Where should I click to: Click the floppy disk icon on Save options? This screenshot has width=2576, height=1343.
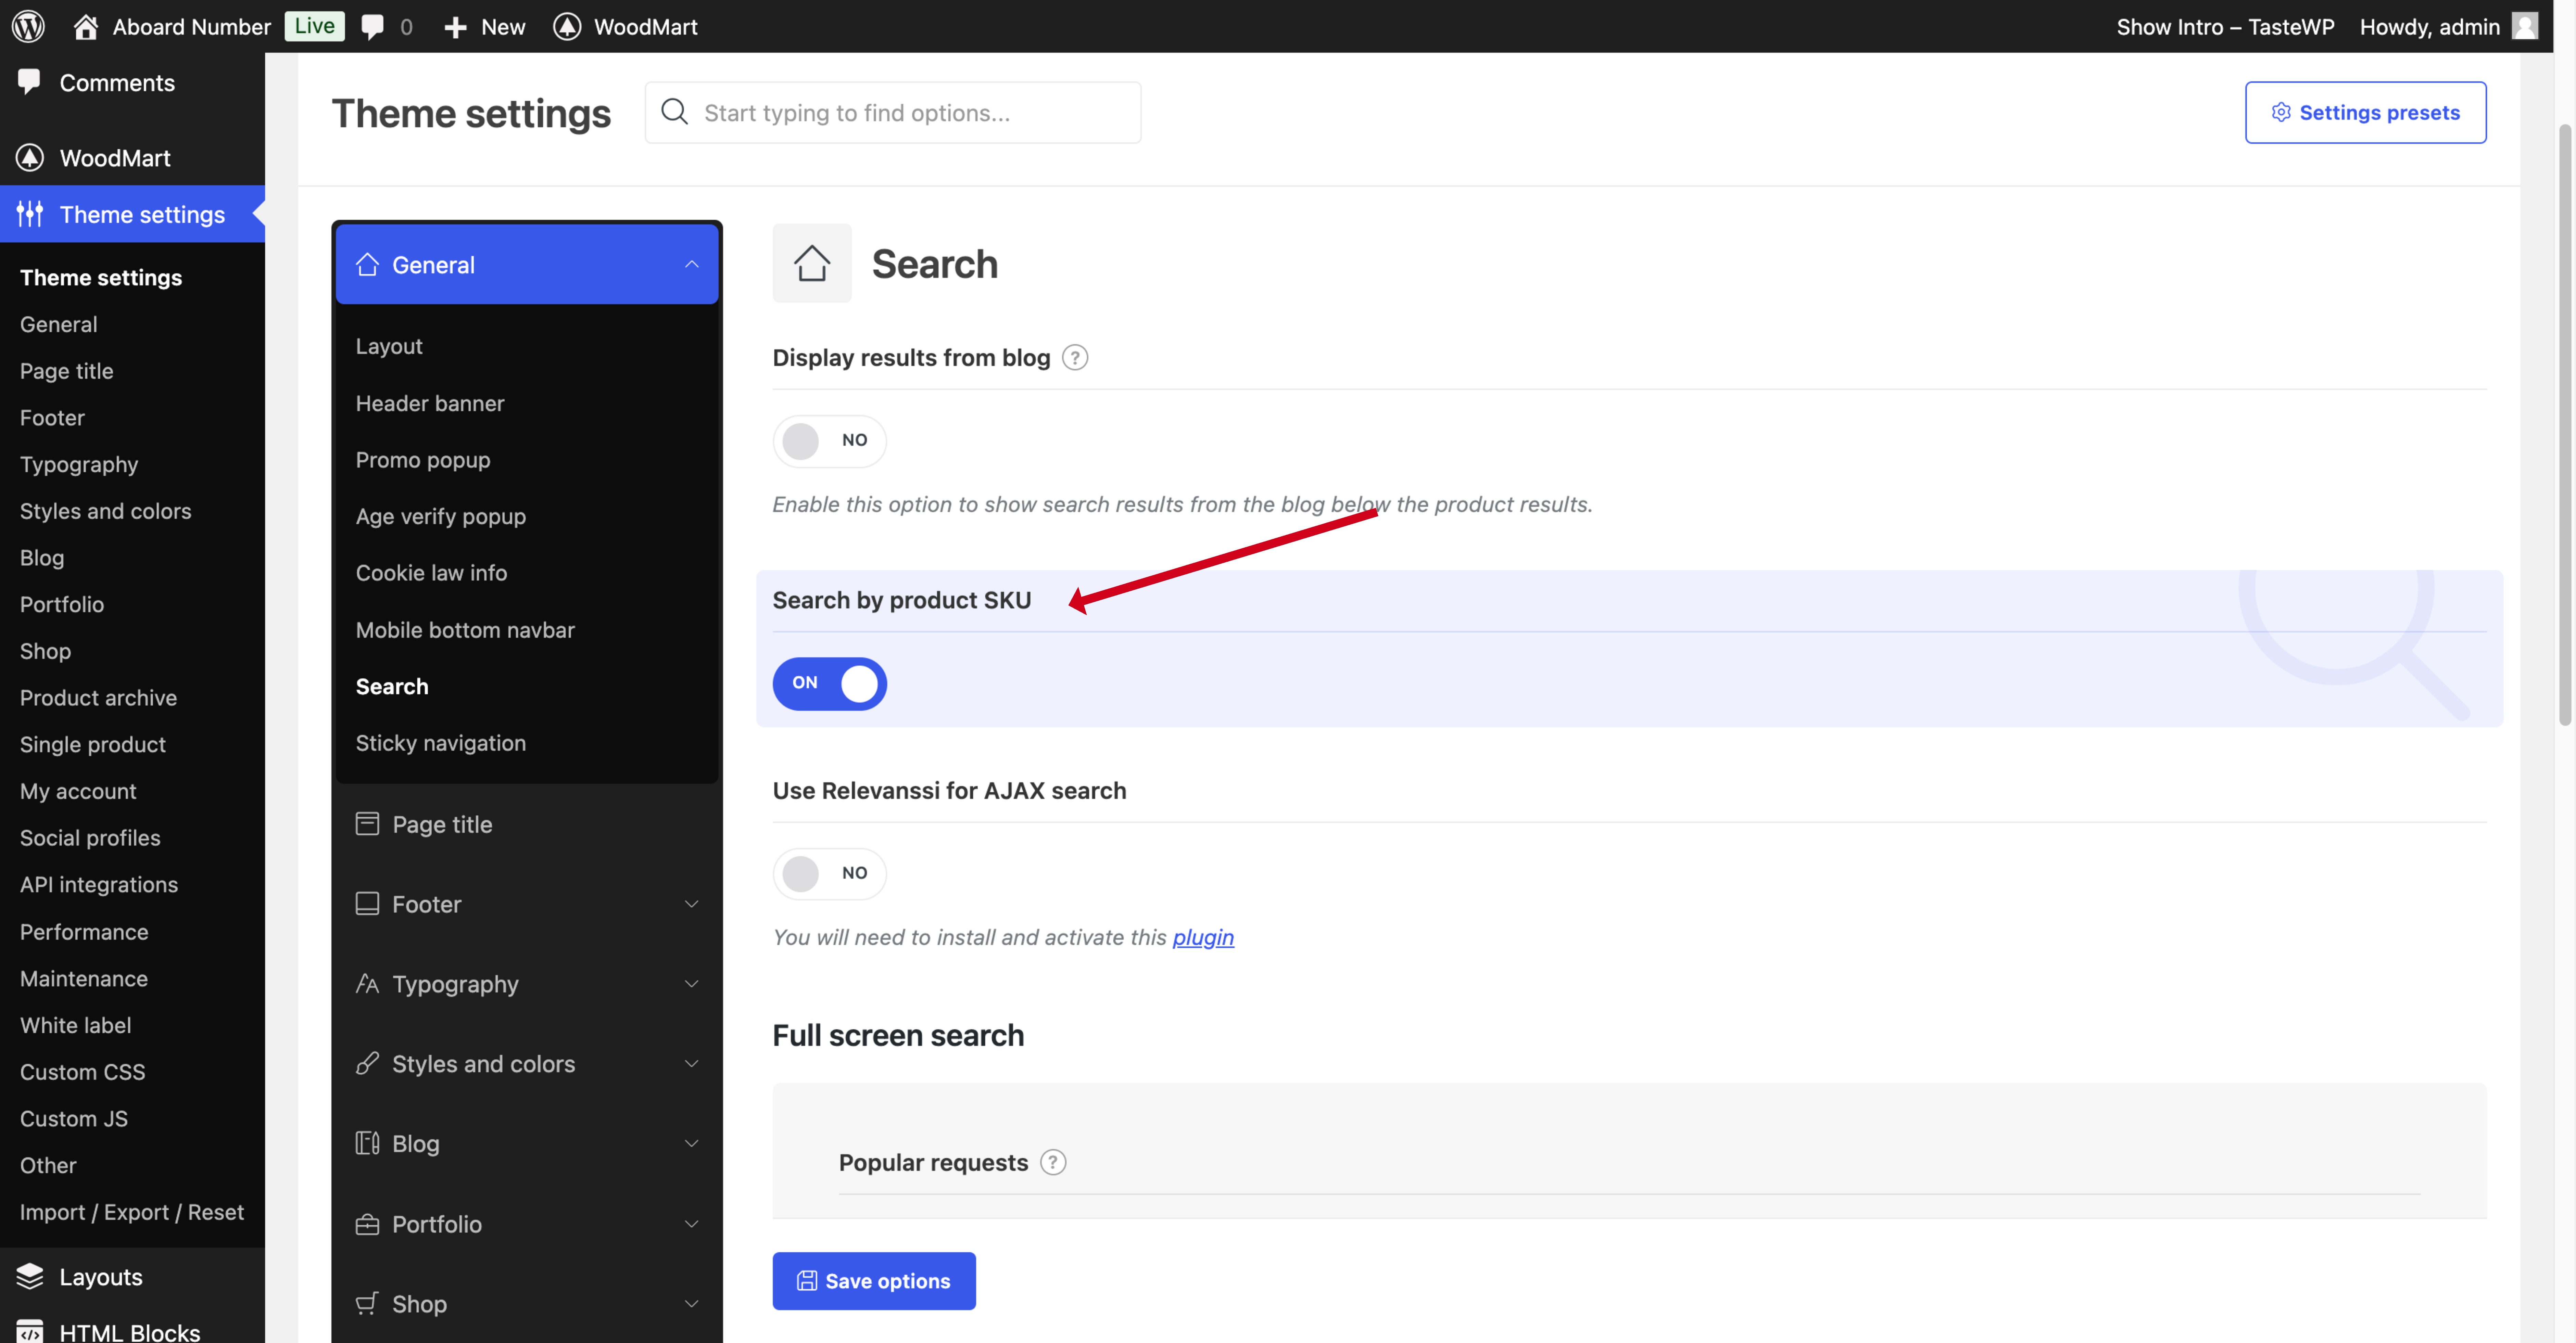tap(807, 1281)
